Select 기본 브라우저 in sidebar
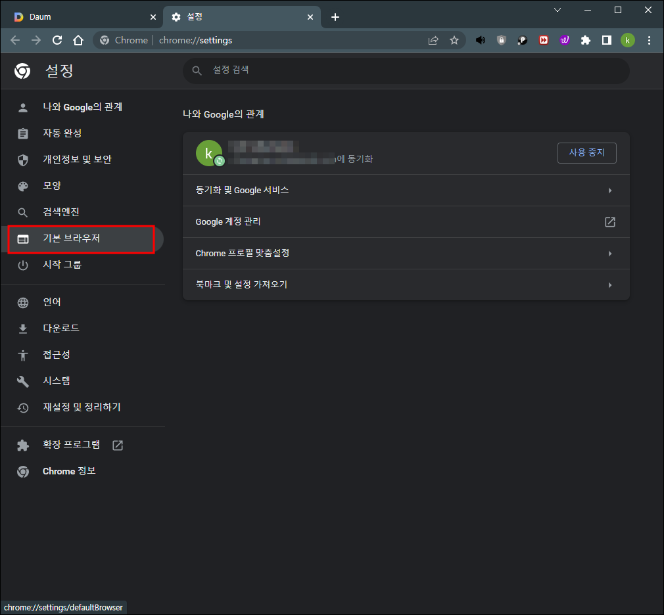 pos(80,239)
